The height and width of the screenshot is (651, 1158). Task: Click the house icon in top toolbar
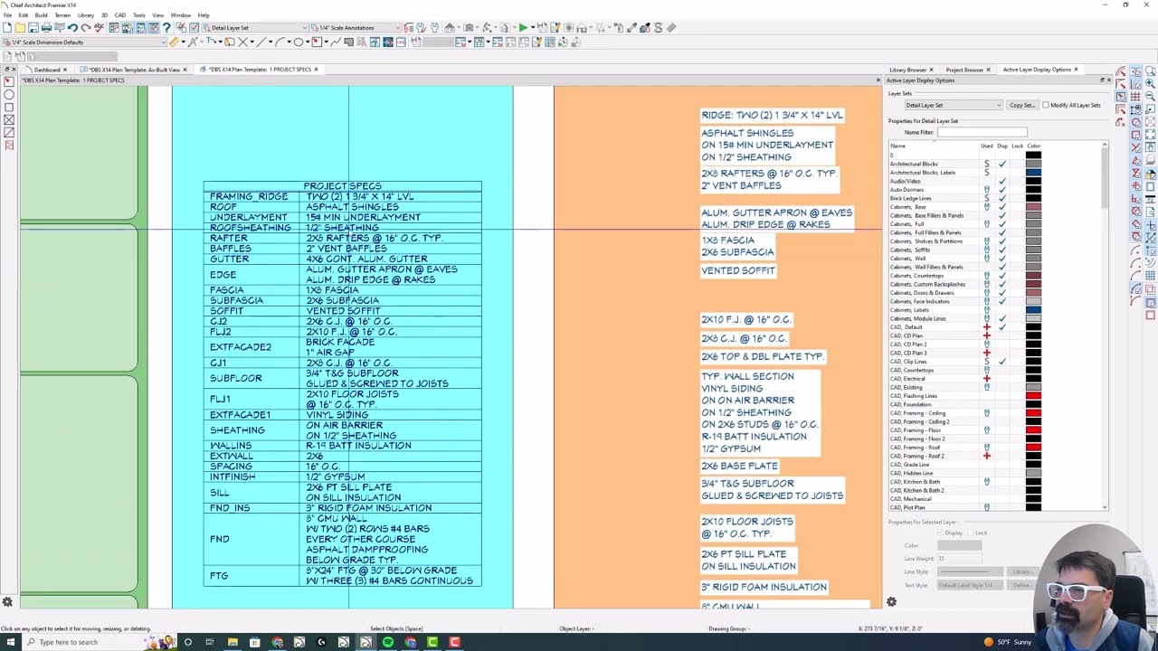[450, 28]
